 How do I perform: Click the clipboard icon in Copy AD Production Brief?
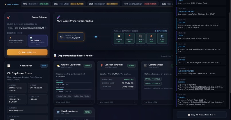(x=189, y=115)
